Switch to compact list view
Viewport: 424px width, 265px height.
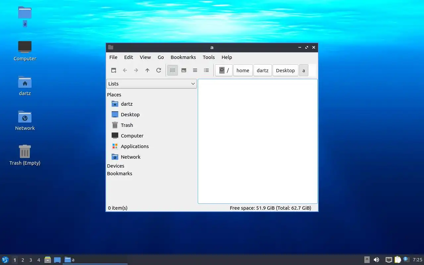coord(195,70)
